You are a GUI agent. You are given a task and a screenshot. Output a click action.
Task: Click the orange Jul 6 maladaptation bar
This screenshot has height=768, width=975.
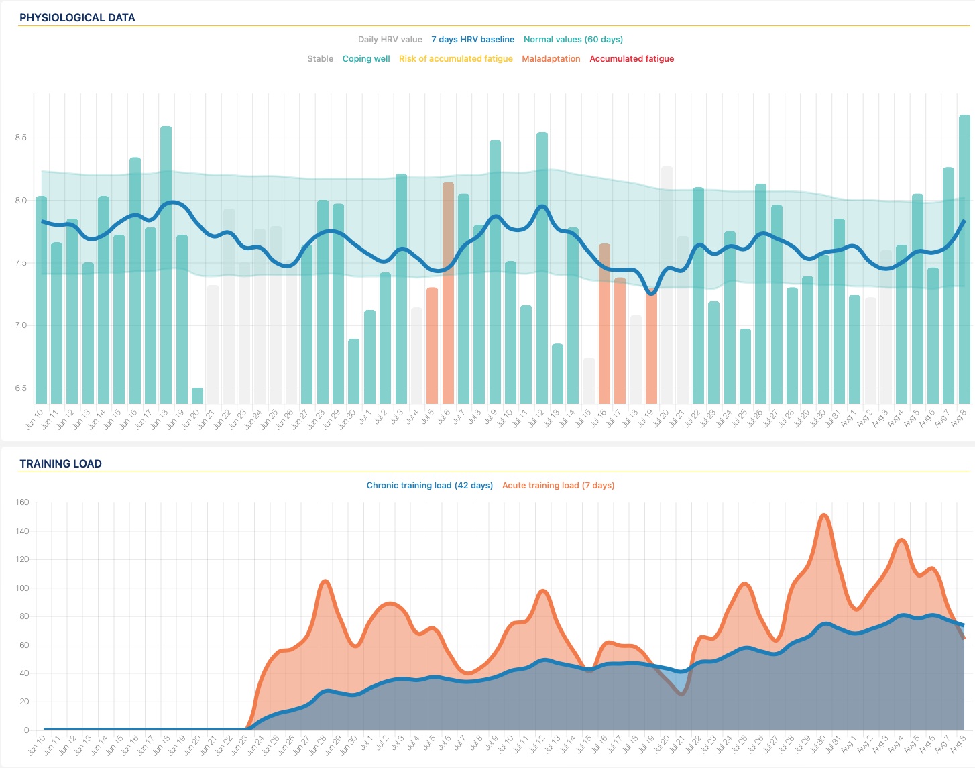pos(448,295)
